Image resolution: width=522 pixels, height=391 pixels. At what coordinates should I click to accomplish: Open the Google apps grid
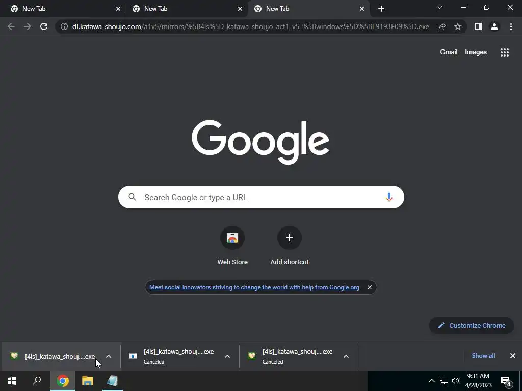tap(504, 52)
